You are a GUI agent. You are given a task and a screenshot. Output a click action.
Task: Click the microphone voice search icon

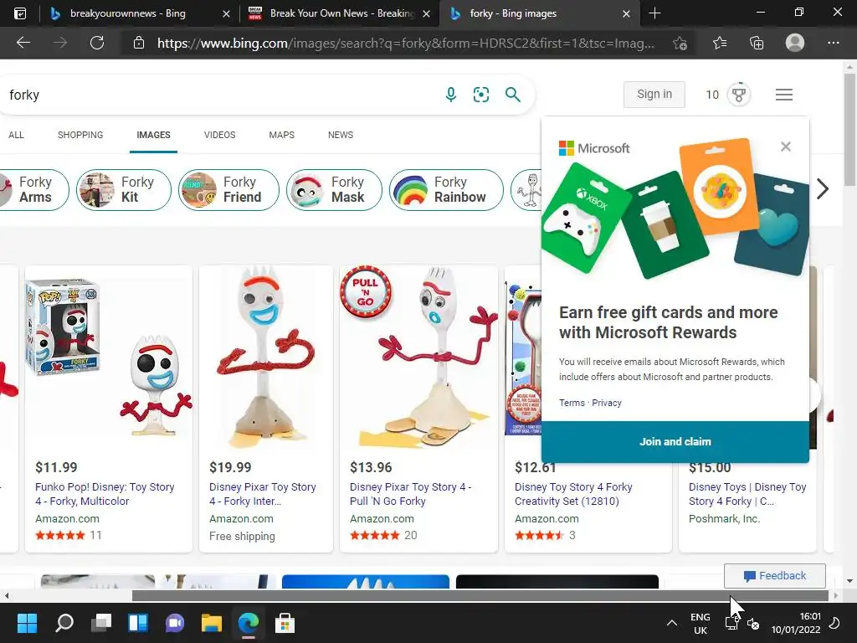(450, 95)
